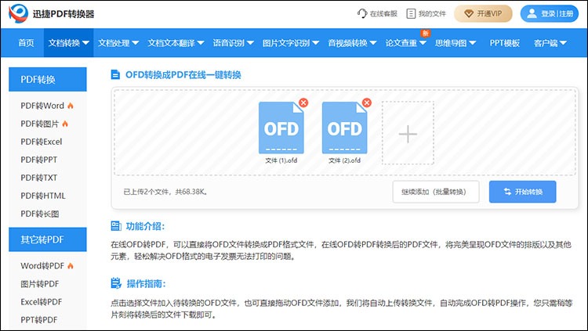
Task: Click the 新 badge above 论文查重
Action: (425, 34)
